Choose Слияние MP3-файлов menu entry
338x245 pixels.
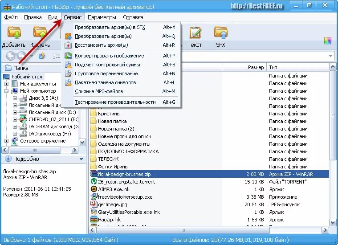[121, 91]
